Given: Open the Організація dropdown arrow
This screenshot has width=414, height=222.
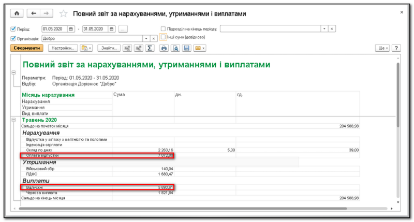Looking at the screenshot, I should 146,38.
